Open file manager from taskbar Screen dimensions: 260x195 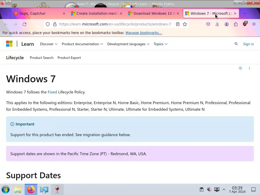click(x=18, y=189)
